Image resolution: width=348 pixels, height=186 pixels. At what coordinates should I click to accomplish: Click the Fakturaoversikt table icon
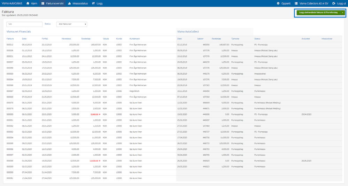tap(43, 3)
